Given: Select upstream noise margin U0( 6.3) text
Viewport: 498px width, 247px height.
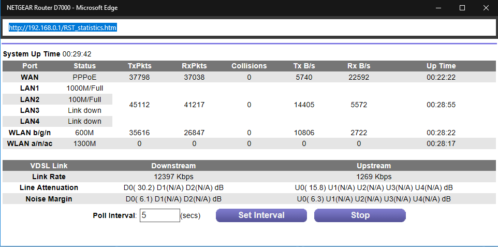Looking at the screenshot, I should pyautogui.click(x=311, y=199).
